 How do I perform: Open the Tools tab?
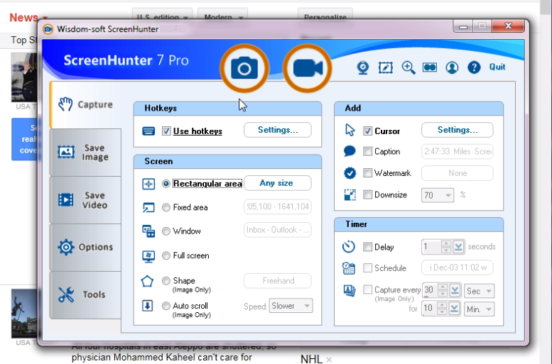pos(85,294)
